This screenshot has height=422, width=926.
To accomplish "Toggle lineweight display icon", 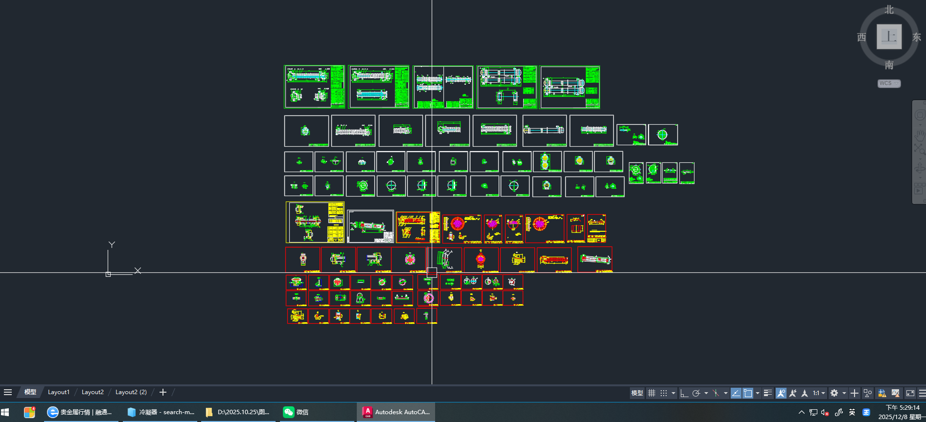I will [x=768, y=393].
